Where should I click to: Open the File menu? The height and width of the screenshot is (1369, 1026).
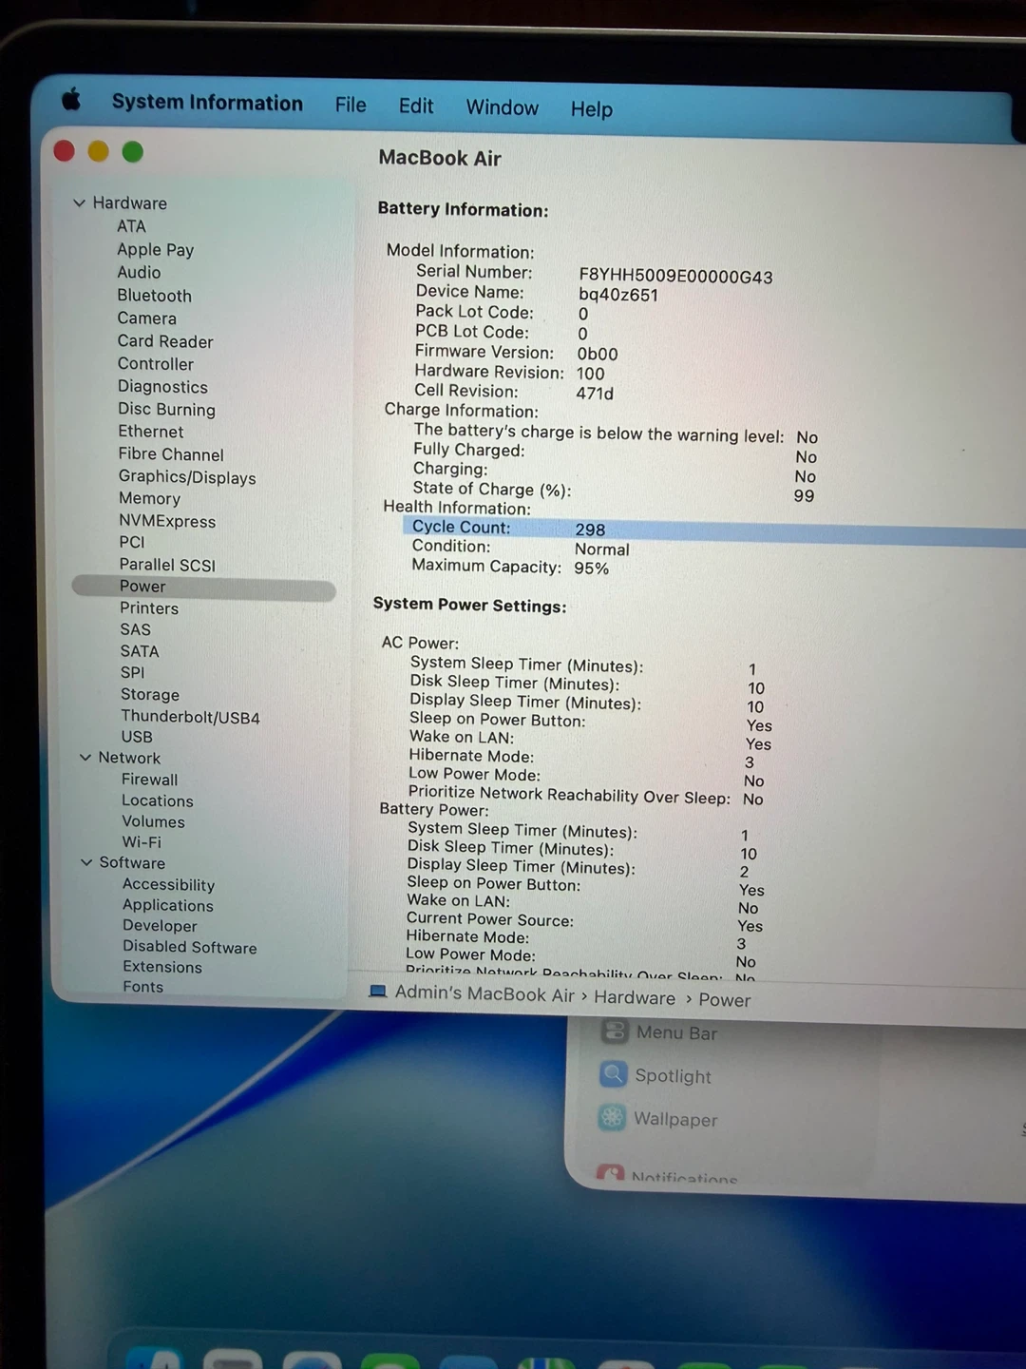coord(351,105)
